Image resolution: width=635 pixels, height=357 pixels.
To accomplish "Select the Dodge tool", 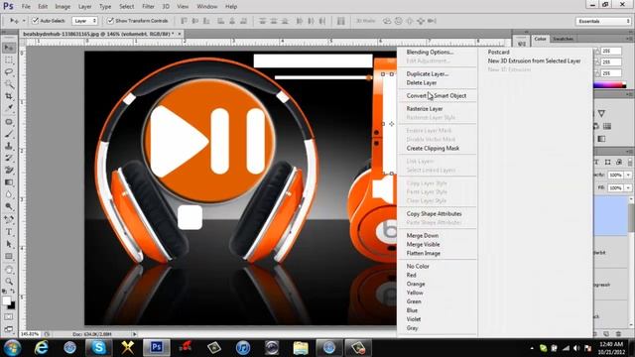I will click(9, 207).
